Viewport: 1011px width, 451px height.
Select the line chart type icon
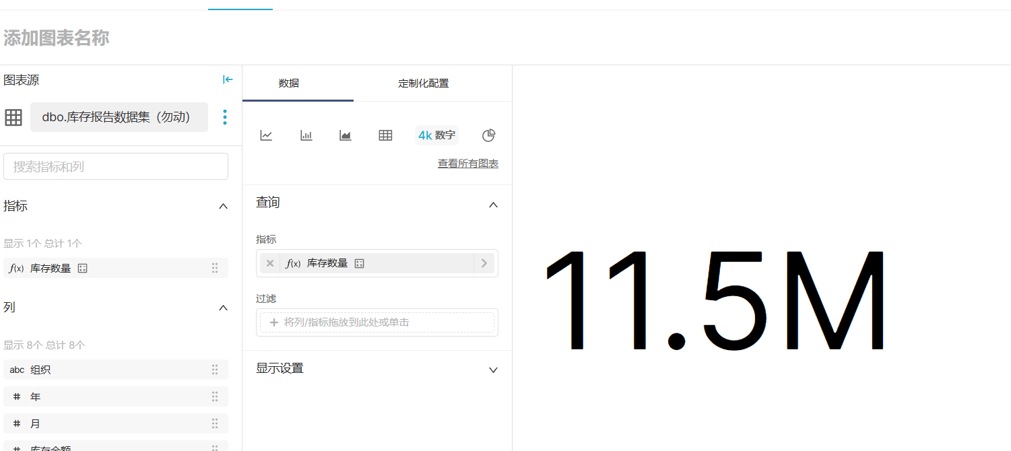(x=267, y=135)
